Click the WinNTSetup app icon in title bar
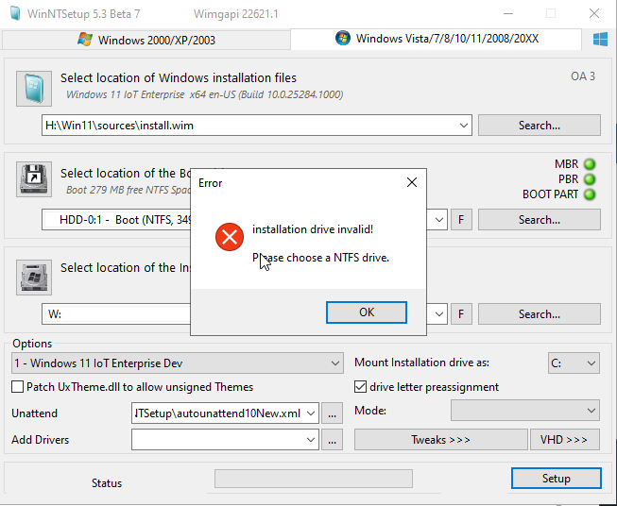Viewport: 617px width, 506px height. click(x=15, y=13)
